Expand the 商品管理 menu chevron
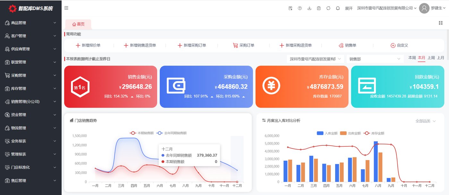 55,23
